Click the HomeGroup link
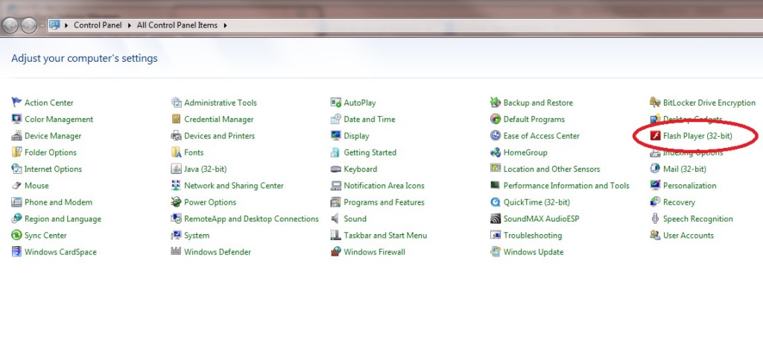Viewport: 763px width, 339px height. tap(525, 152)
